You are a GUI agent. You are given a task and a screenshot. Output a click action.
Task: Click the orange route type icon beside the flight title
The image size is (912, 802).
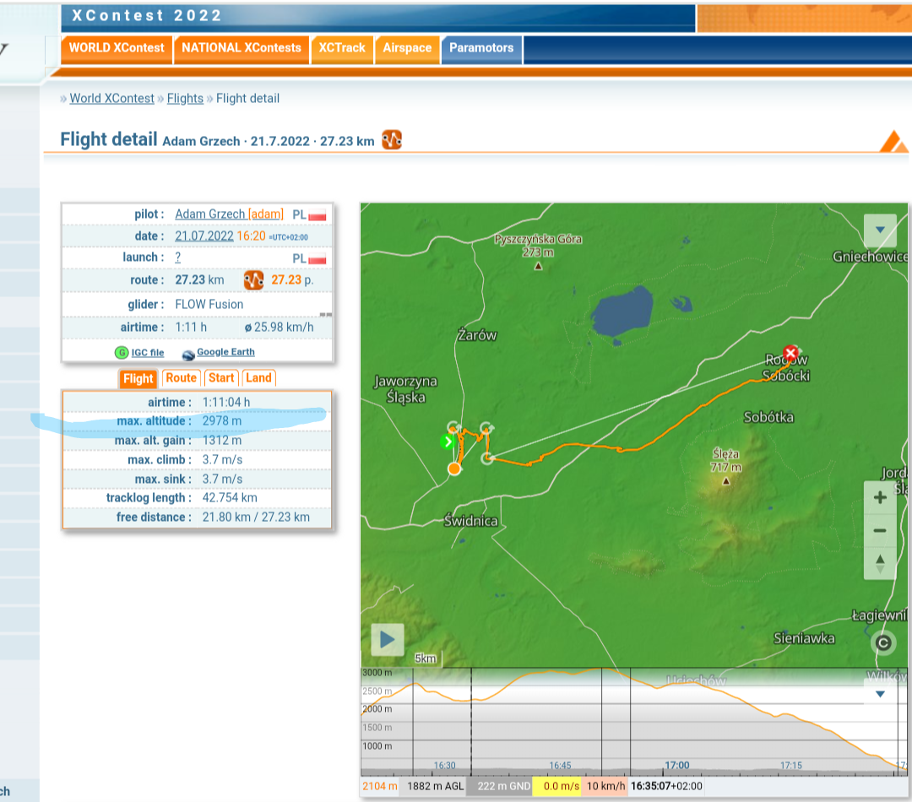coord(391,140)
